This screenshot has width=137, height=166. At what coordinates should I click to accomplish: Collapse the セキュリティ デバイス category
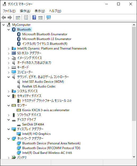(9, 96)
